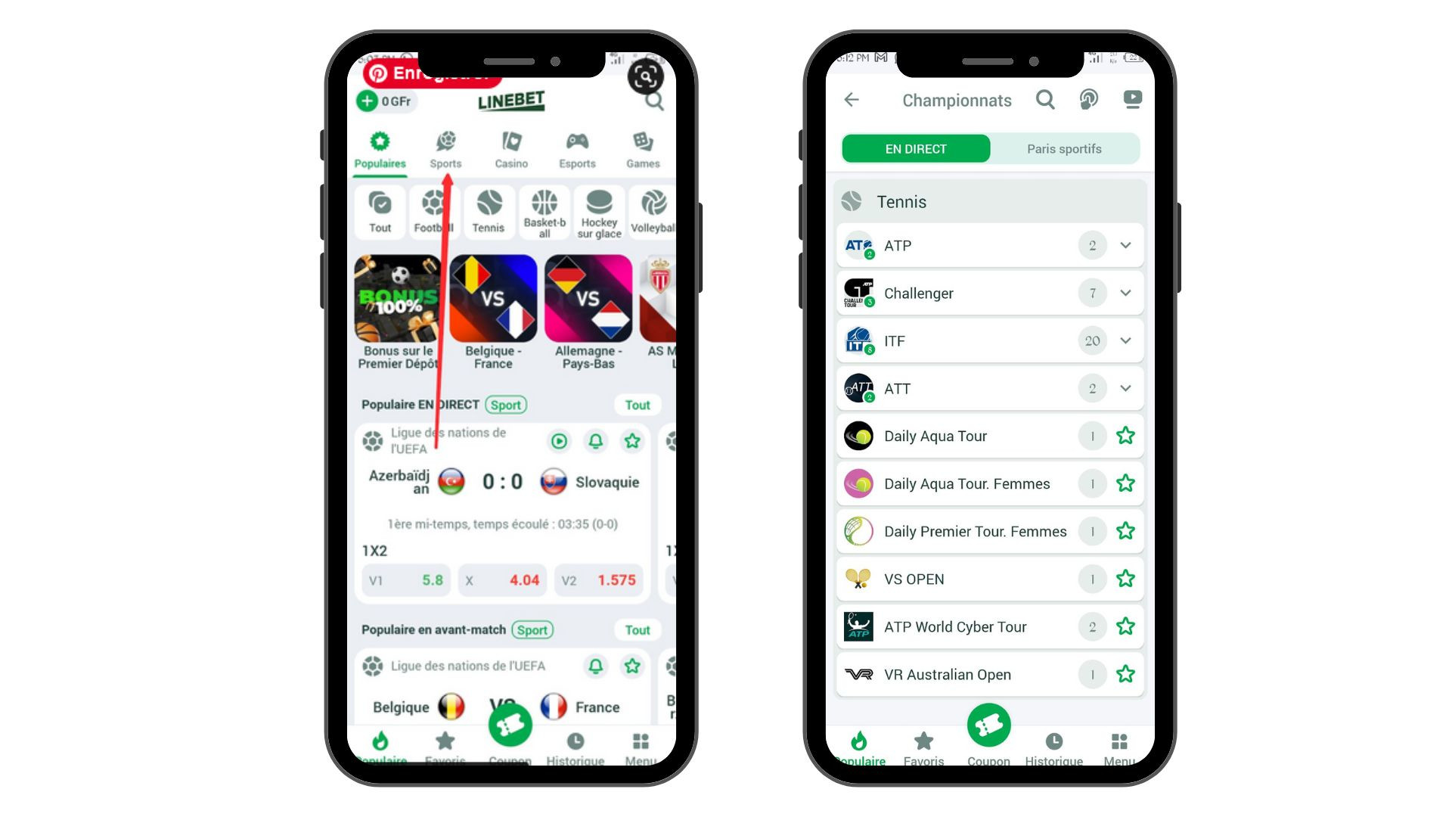Screen dimensions: 1452x817
Task: Toggle bell notification for UEFA match
Action: pyautogui.click(x=597, y=440)
